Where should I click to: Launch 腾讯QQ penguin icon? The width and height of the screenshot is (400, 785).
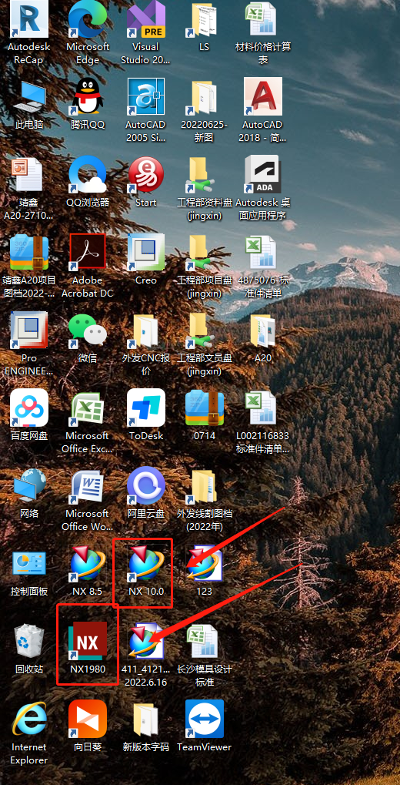87,97
